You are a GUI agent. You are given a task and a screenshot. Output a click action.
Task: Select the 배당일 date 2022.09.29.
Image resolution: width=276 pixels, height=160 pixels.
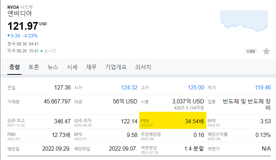56,148
